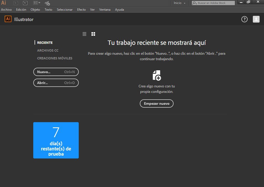The height and width of the screenshot is (187, 264).
Task: Open the Adobe Stock search options magnifier
Action: coord(194,3)
